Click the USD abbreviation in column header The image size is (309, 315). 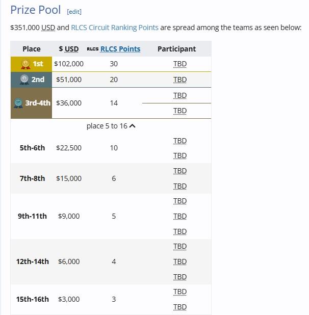(71, 49)
